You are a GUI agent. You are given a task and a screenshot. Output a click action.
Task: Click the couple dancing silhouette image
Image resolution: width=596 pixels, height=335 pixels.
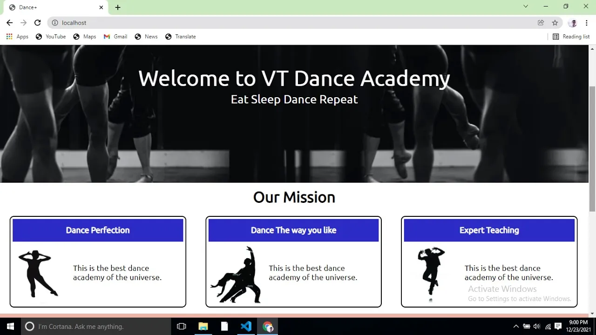click(236, 275)
